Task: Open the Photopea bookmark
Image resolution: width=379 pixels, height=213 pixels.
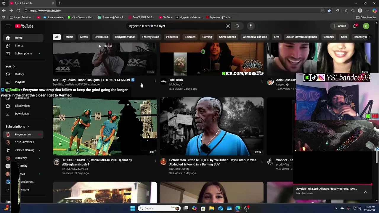Action: click(112, 17)
